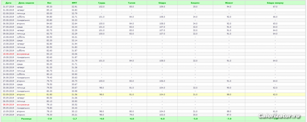307x122 pixels.
Task: Click the date 17.09.2019
Action: (8, 115)
